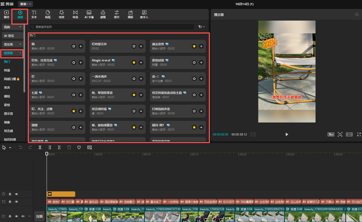
Task: Open the 贴纸 (Stickers) panel
Action: click(48, 14)
